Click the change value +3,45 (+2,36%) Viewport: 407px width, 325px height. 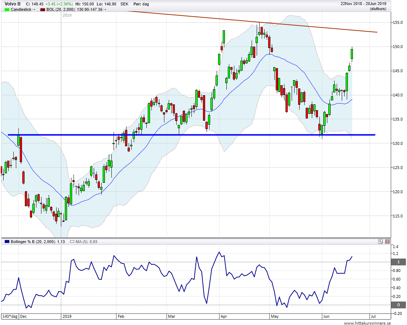[59, 4]
